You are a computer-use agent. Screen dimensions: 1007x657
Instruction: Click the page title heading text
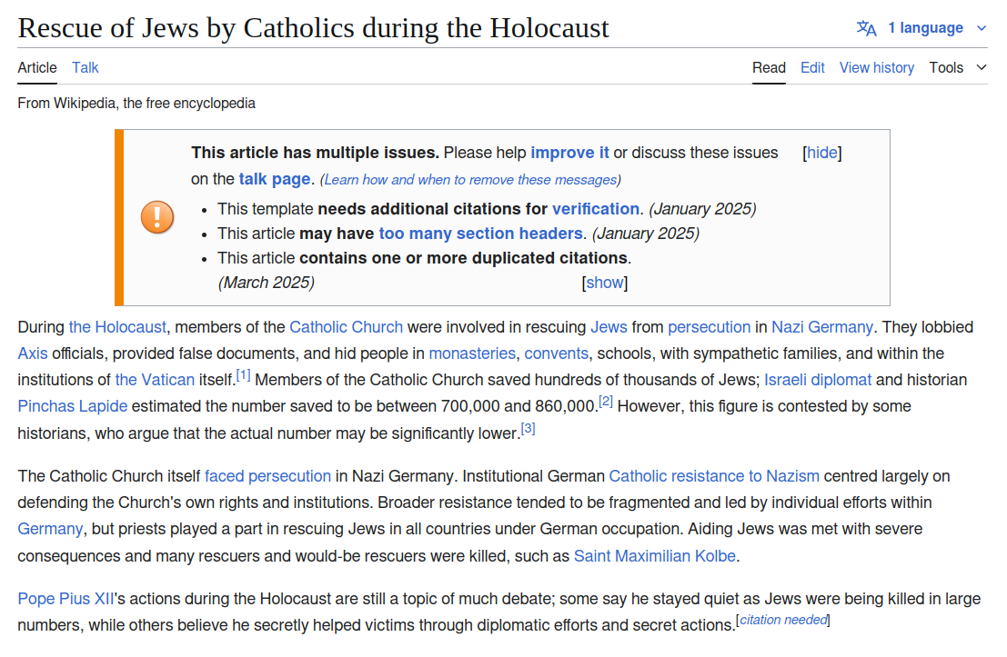click(313, 28)
